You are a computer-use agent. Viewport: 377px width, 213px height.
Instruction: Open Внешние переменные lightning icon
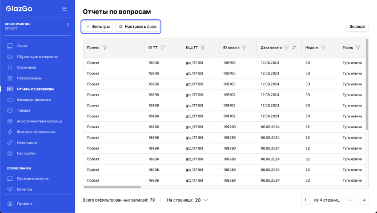tap(10, 132)
